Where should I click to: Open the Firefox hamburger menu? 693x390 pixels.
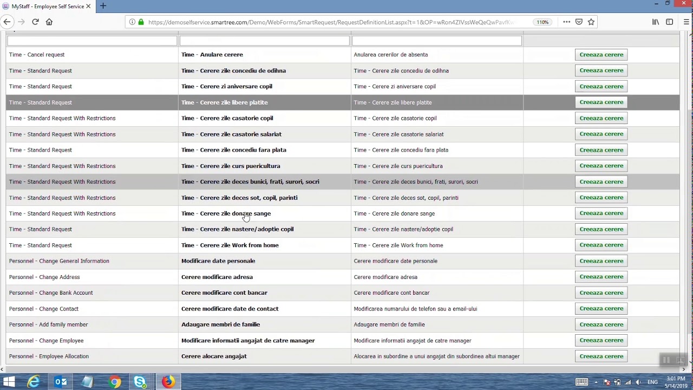coord(687,22)
